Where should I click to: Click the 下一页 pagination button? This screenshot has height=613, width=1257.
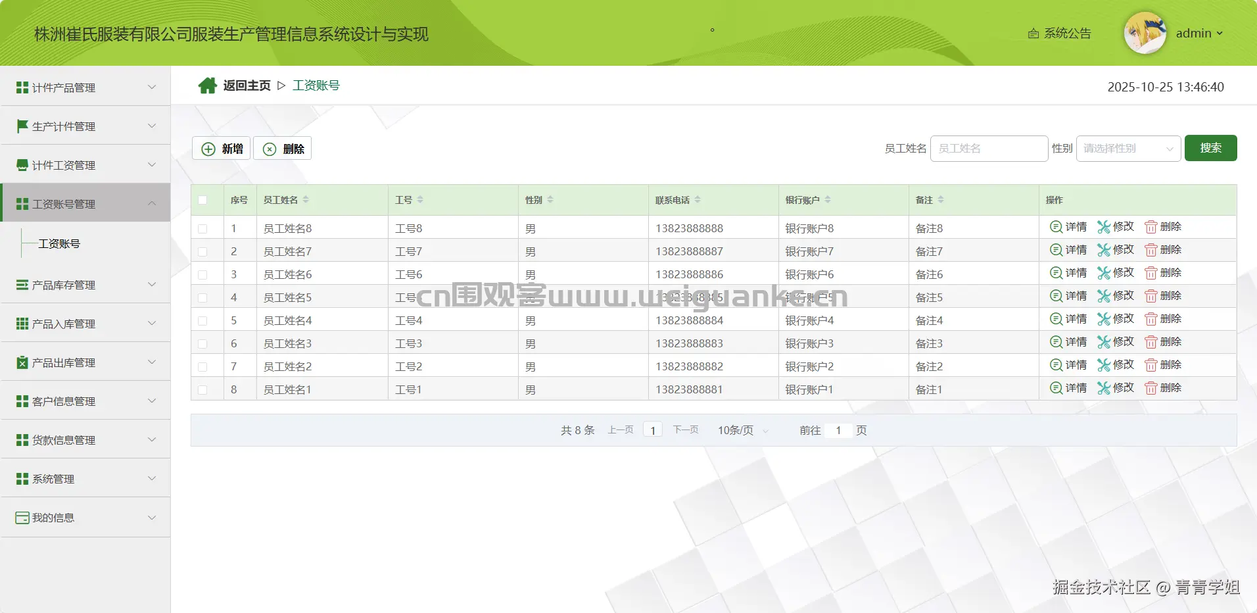(x=686, y=430)
